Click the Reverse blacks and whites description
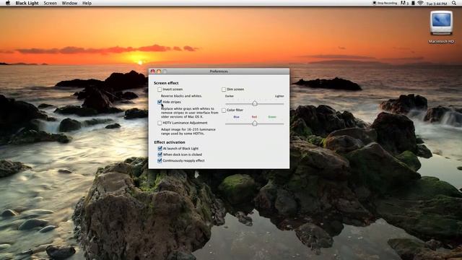Viewport: 462px width, 260px height. tap(181, 96)
